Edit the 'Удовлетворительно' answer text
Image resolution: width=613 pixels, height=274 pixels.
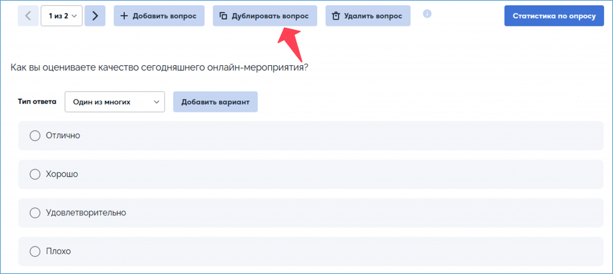click(86, 212)
